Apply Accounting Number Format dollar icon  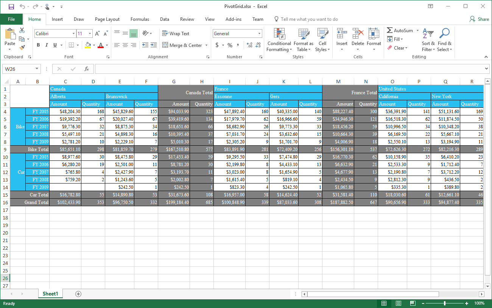click(x=217, y=45)
